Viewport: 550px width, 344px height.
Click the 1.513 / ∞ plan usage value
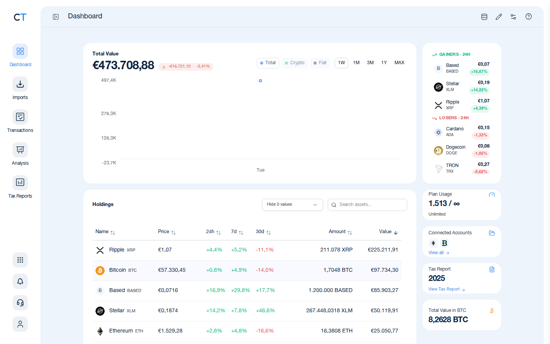[444, 204]
